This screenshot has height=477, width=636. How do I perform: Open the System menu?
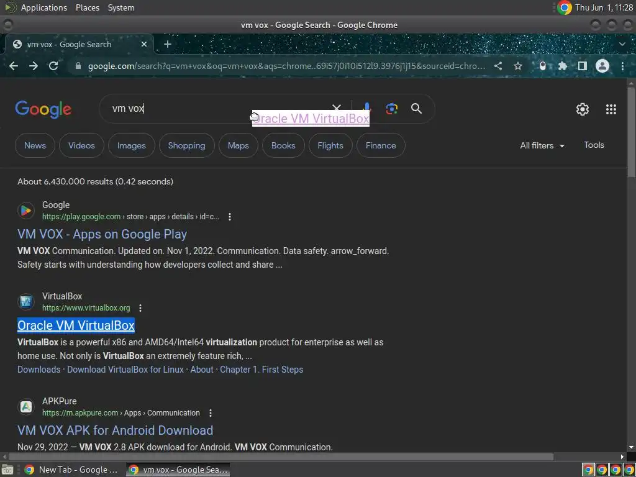(x=121, y=7)
